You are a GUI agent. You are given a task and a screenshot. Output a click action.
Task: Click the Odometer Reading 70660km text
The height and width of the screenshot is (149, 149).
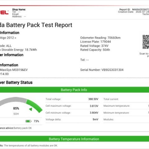pos(100,38)
